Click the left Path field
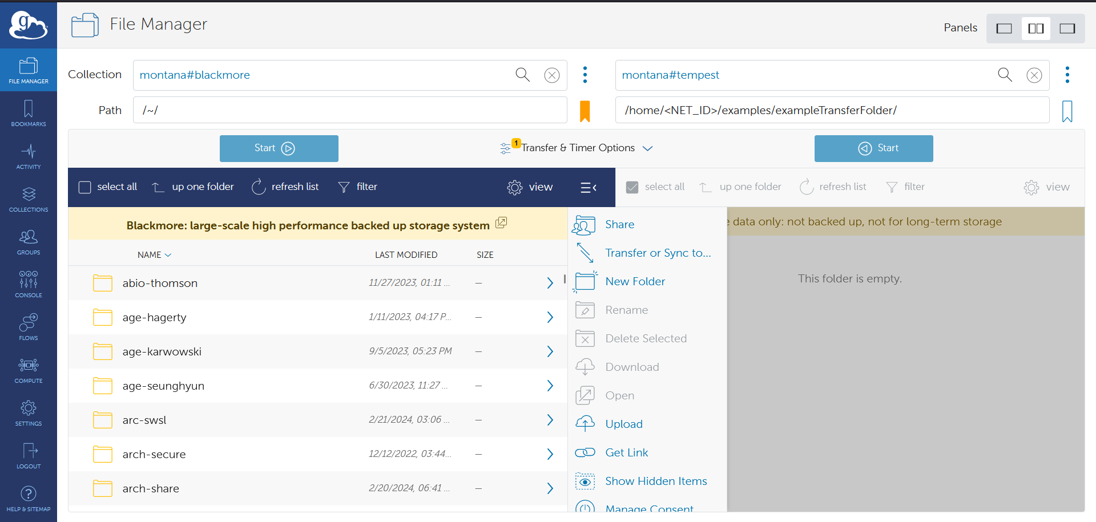Image resolution: width=1096 pixels, height=522 pixels. click(x=350, y=110)
